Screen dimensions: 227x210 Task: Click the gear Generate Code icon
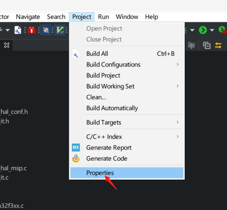click(x=76, y=158)
